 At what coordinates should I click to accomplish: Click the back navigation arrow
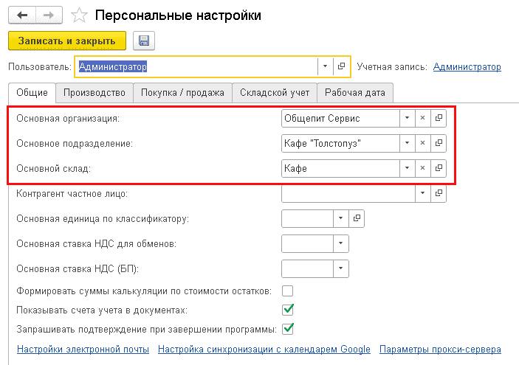(x=22, y=15)
